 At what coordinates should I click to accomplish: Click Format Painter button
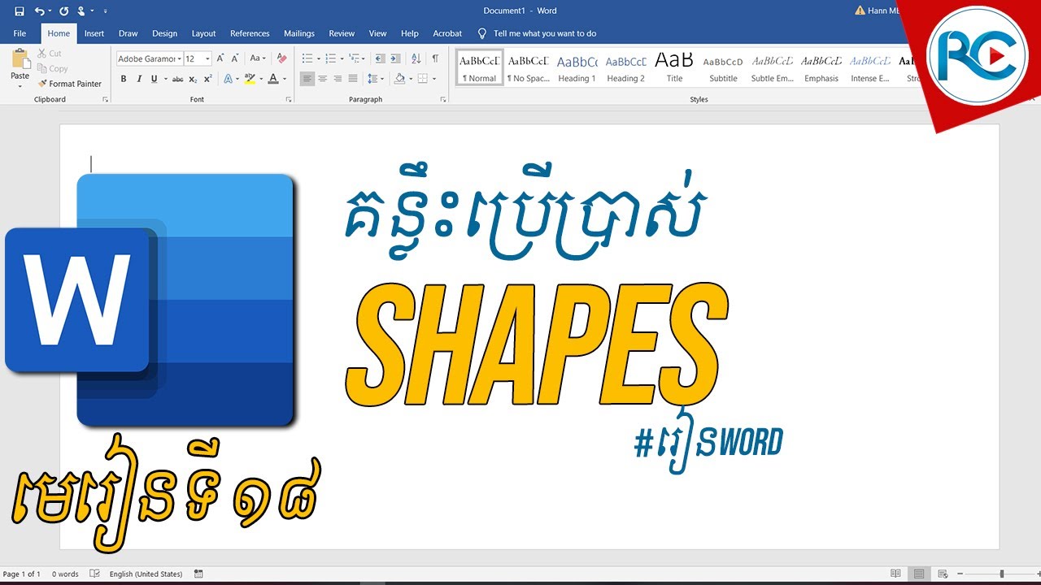(69, 84)
